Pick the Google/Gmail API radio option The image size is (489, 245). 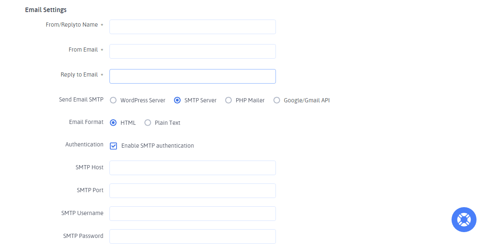pos(277,100)
